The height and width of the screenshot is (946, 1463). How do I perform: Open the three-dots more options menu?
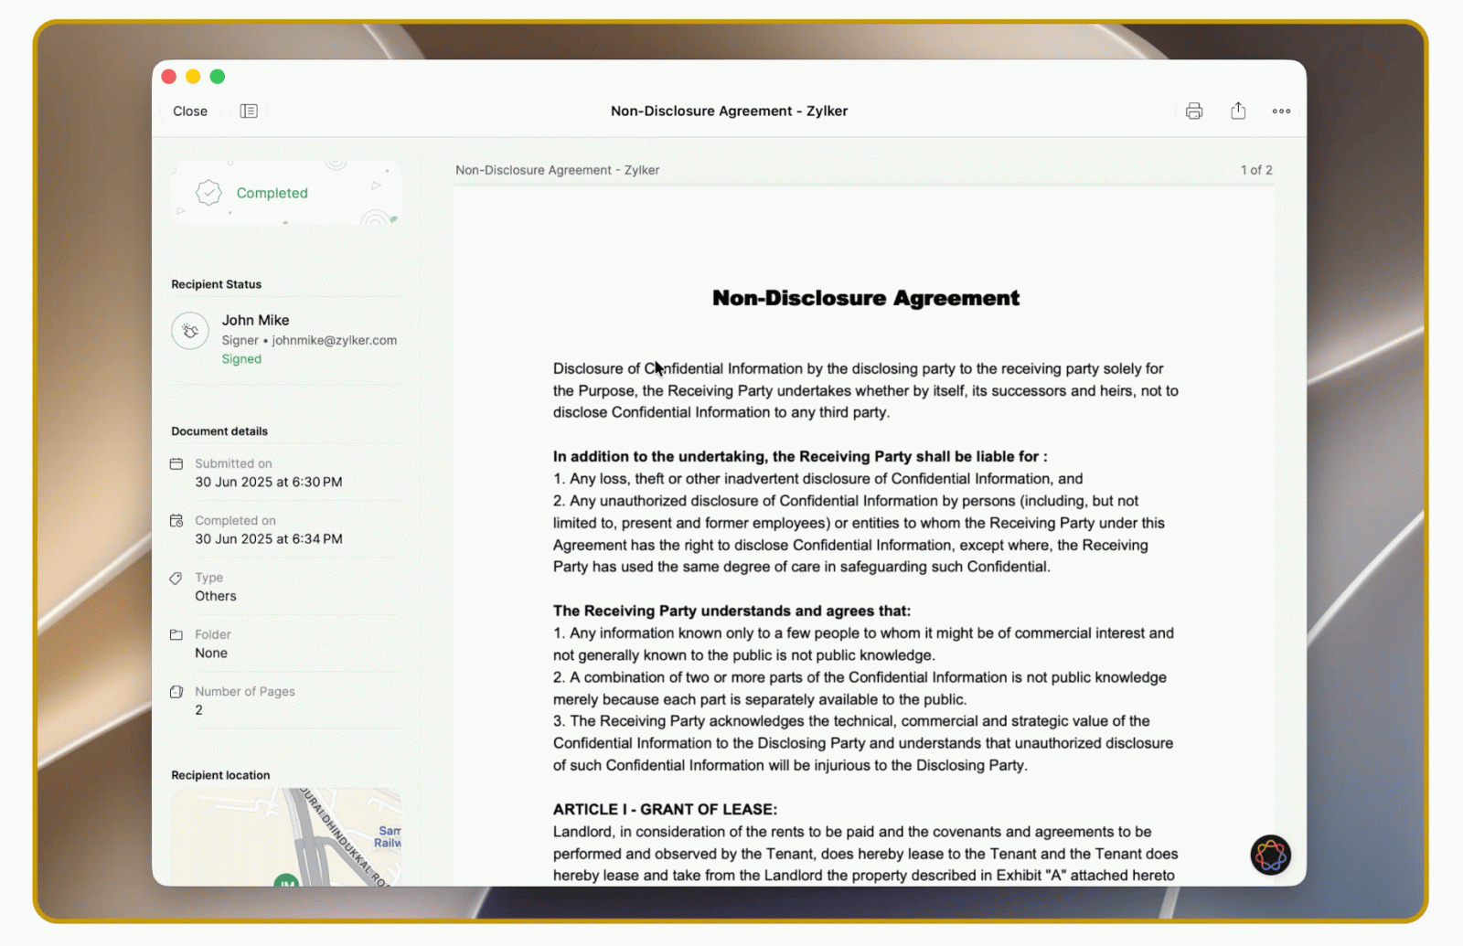point(1281,111)
